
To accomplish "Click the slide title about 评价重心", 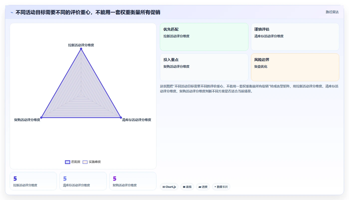I will pos(88,12).
